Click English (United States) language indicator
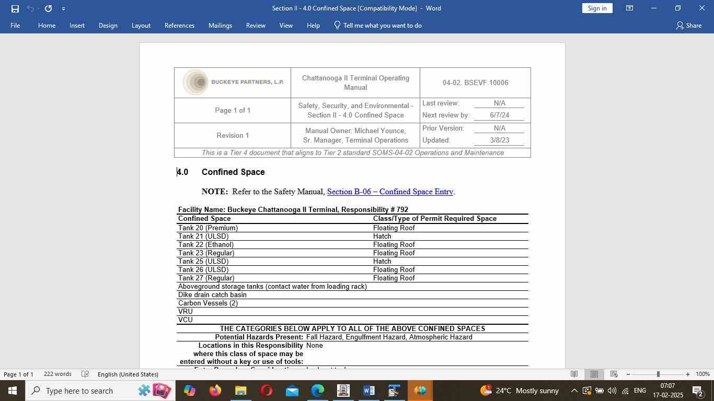The image size is (714, 401). [x=128, y=374]
